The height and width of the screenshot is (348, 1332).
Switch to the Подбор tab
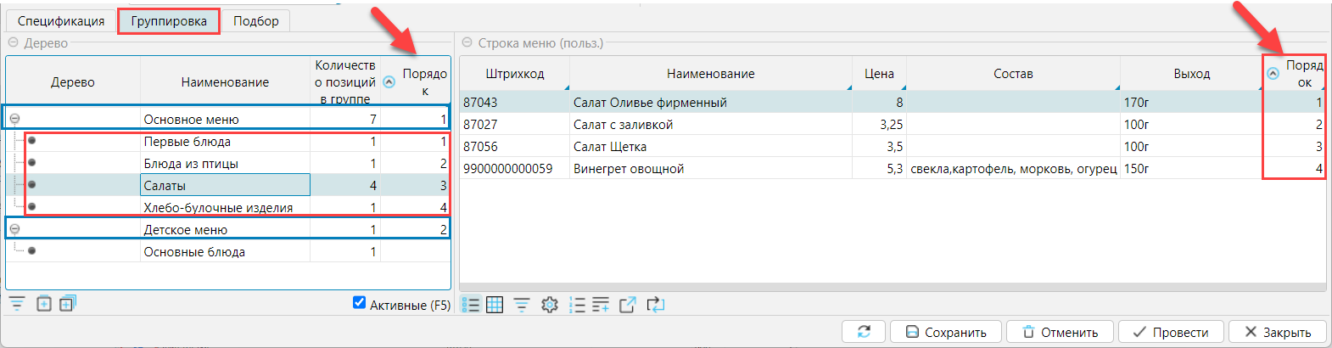(x=255, y=21)
